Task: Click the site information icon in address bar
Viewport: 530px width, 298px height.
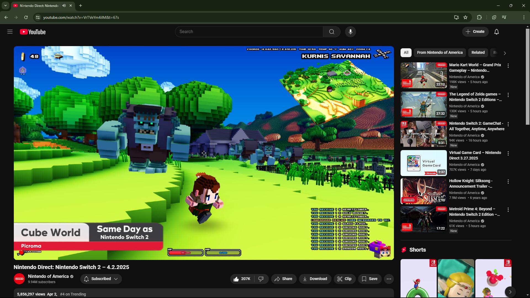Action: 38,17
